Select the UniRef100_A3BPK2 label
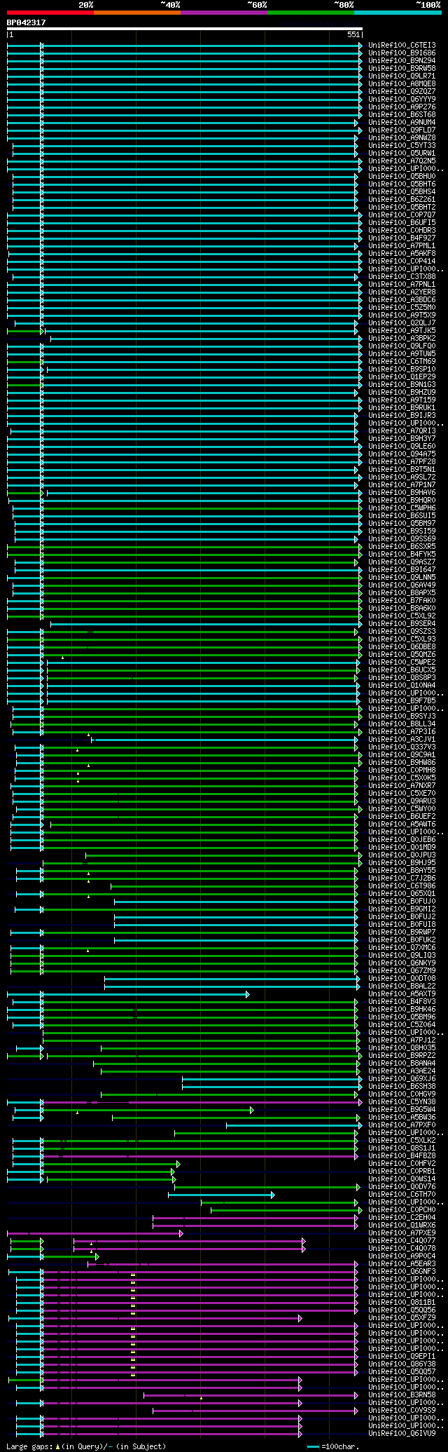Image resolution: width=448 pixels, height=1452 pixels. [402, 339]
